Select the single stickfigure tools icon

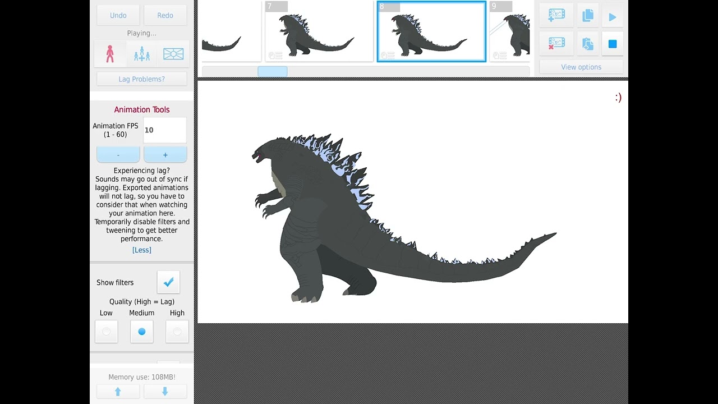point(110,54)
